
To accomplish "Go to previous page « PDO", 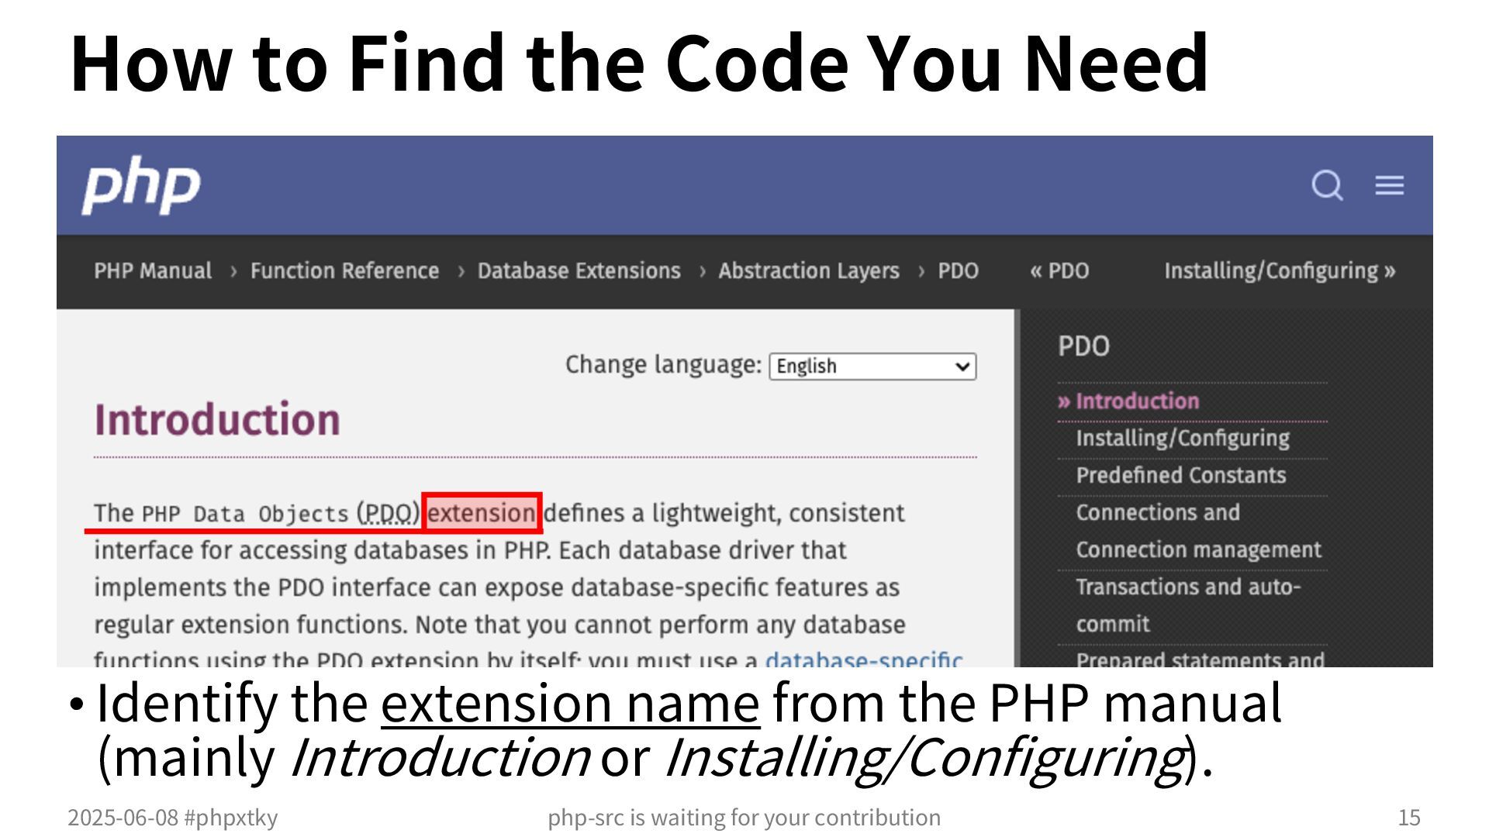I will (1059, 270).
